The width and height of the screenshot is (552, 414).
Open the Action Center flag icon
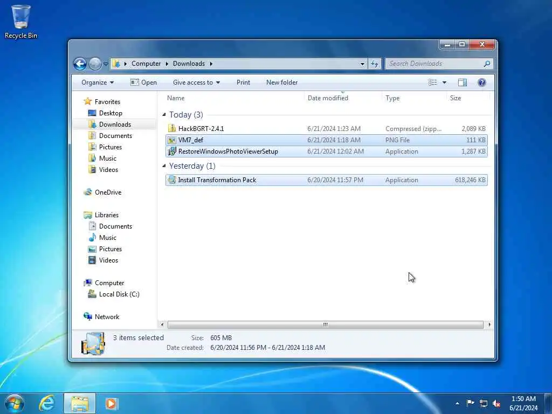[x=470, y=403]
